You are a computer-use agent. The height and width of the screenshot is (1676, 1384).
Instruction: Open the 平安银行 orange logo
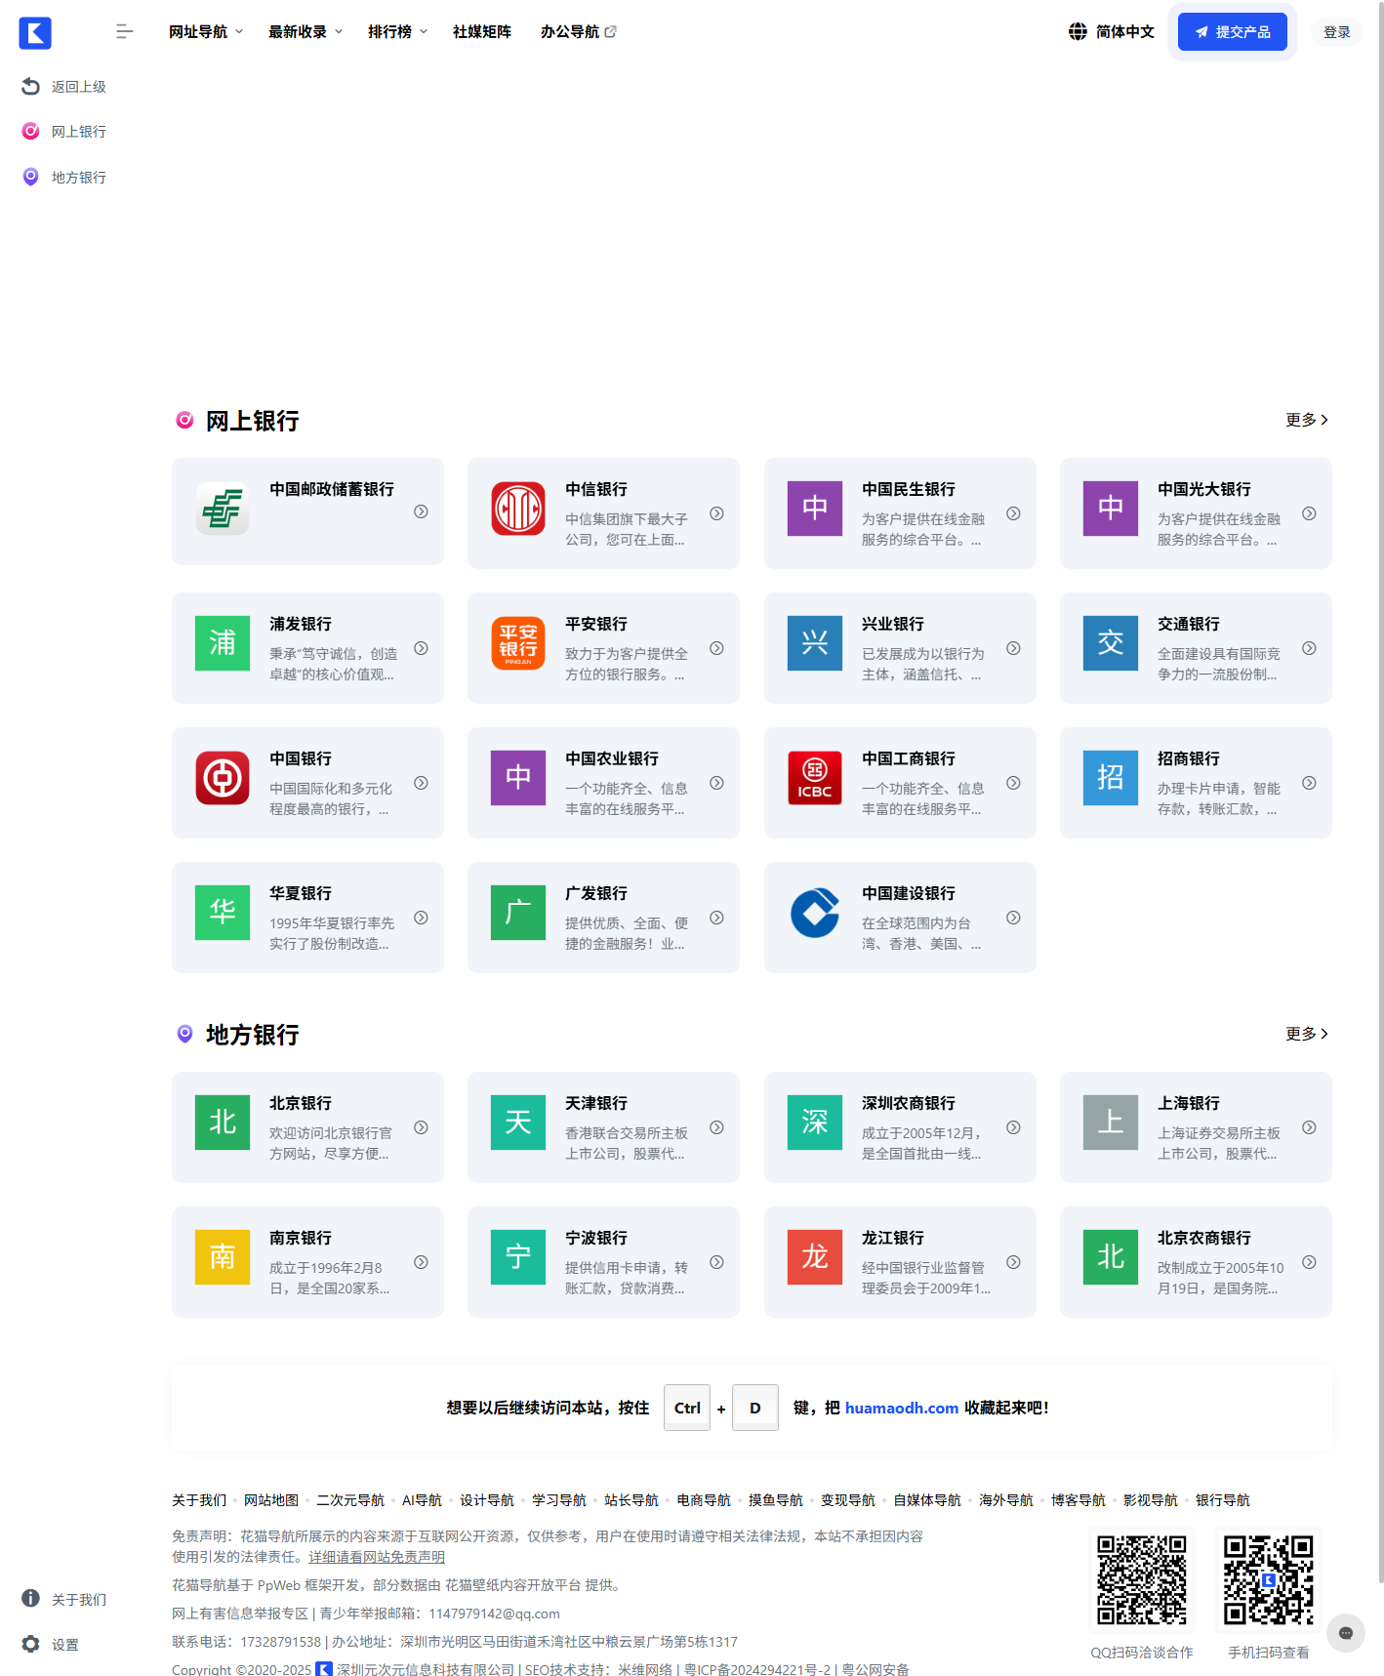[x=518, y=644]
